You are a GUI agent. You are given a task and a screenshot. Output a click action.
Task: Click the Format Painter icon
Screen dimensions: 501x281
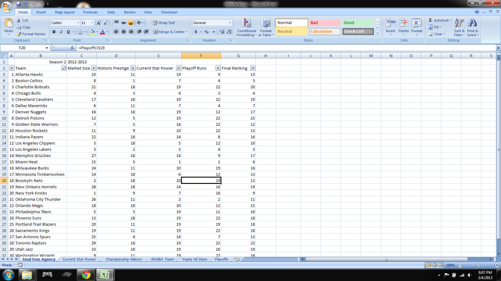(19, 34)
